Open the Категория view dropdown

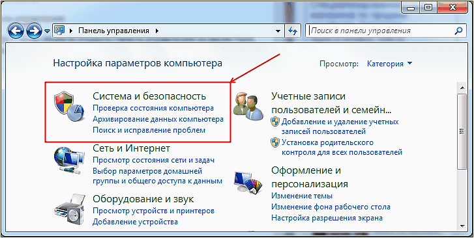[389, 64]
